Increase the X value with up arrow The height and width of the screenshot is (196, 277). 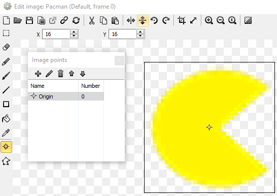pos(74,32)
